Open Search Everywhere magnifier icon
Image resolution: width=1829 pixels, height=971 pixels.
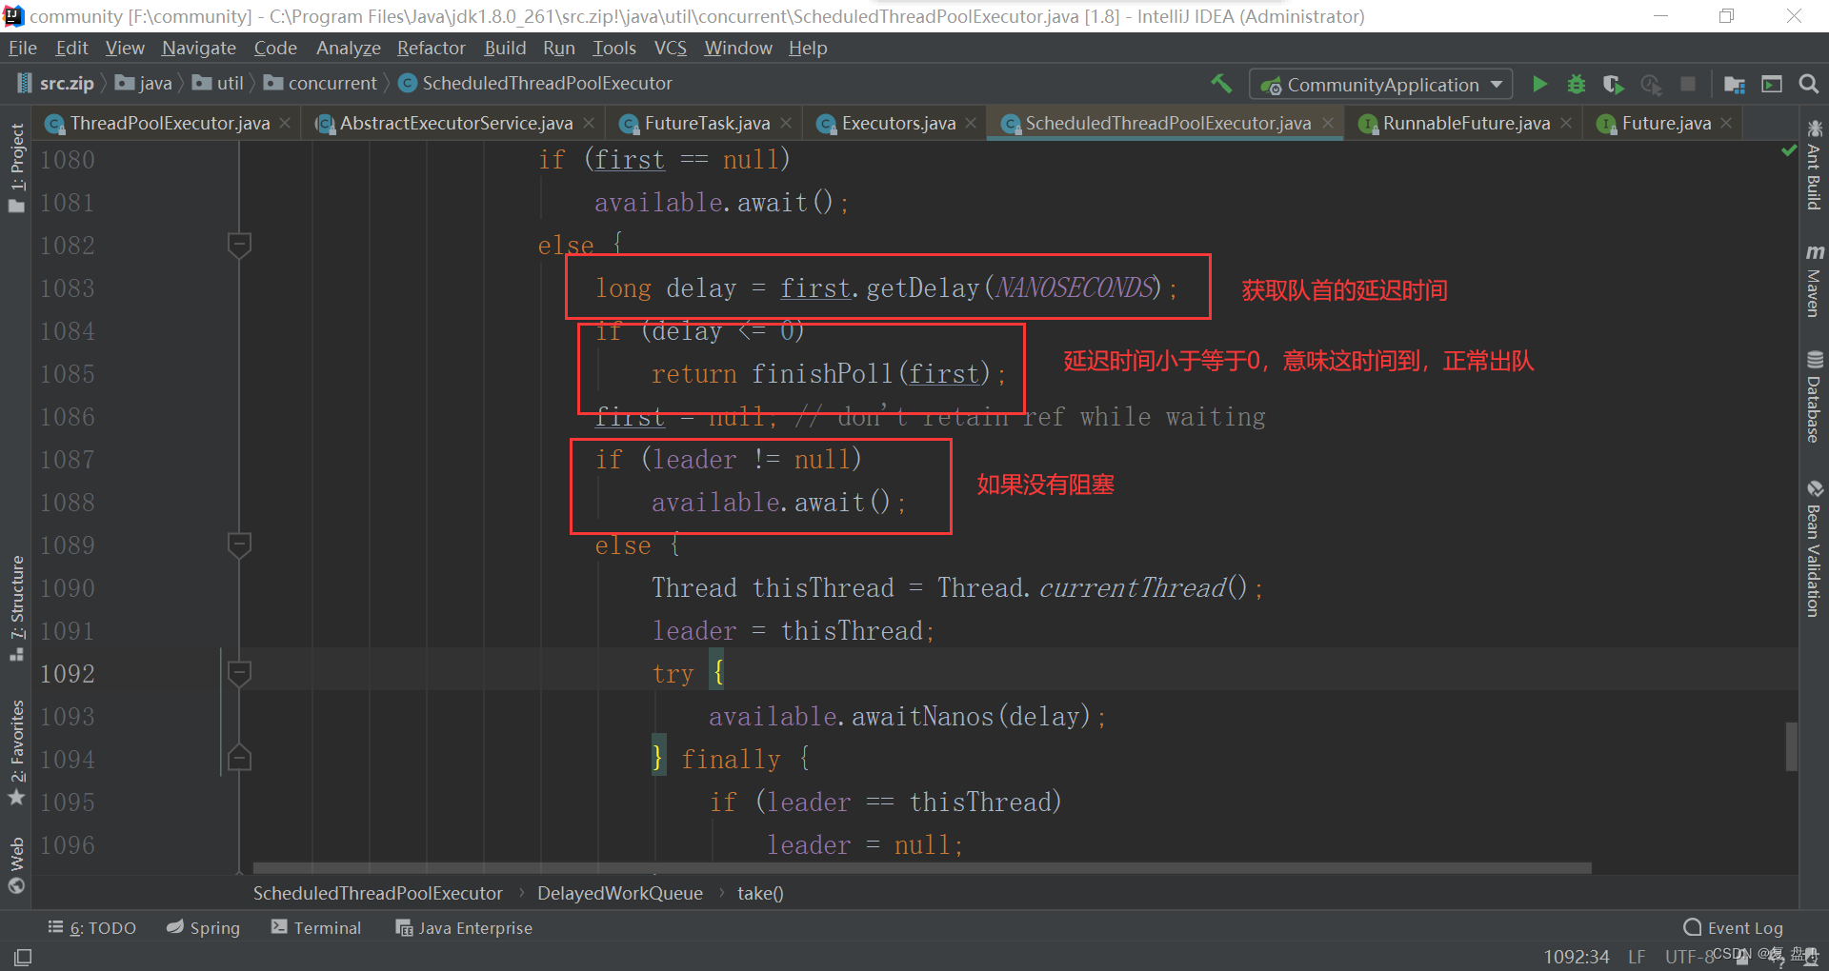1809,84
